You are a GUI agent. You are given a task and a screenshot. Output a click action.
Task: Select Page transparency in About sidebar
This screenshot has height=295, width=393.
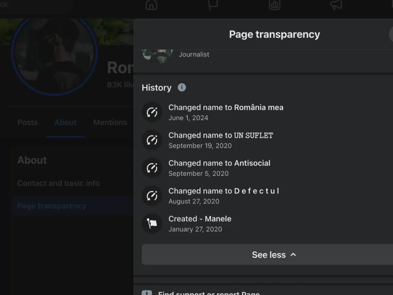(52, 206)
